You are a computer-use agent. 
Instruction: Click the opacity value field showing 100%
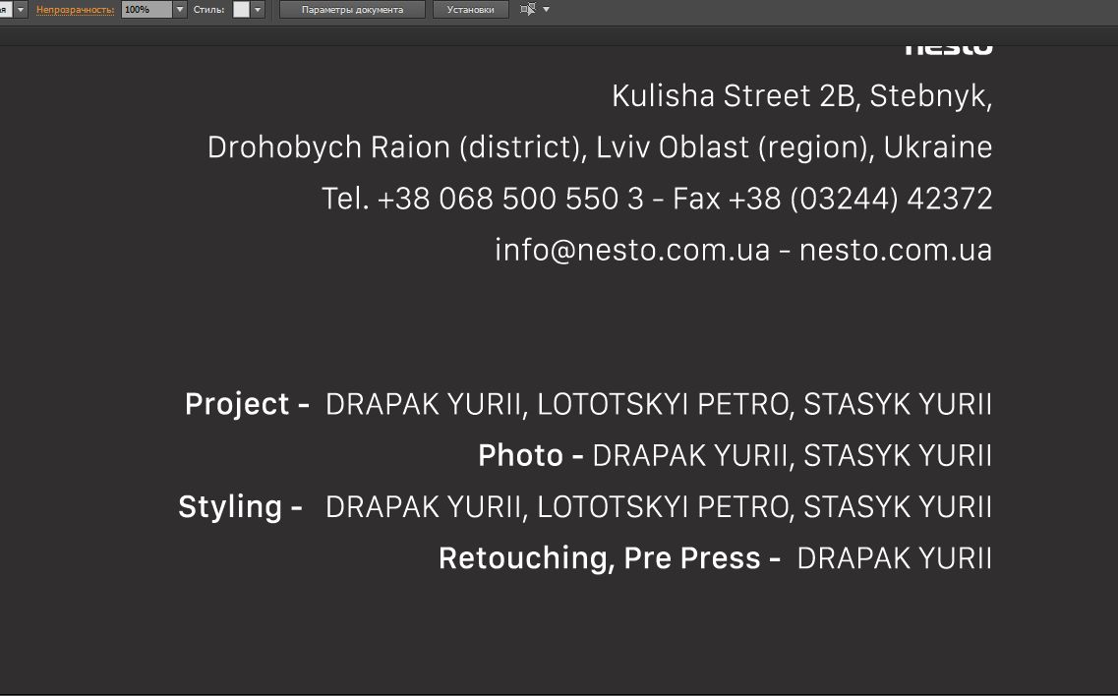(x=146, y=10)
